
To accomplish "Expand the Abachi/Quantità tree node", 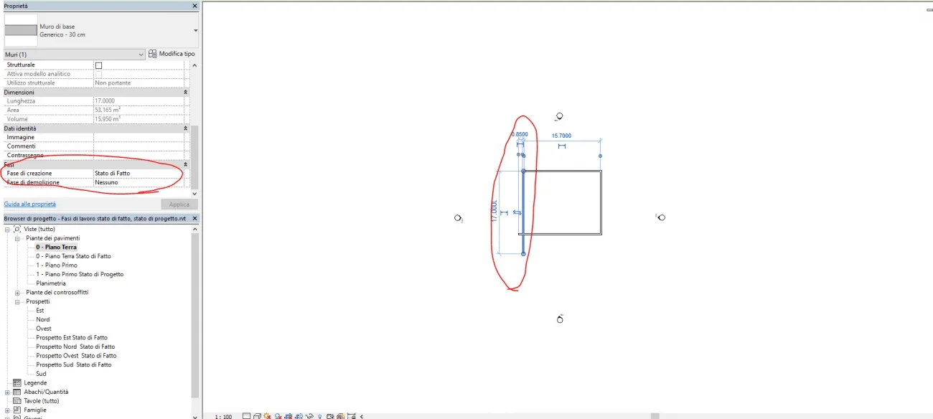I will click(x=8, y=392).
